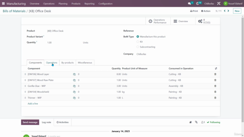Click the Company field Chillsofas
This screenshot has height=137, width=244.
(x=176, y=54)
